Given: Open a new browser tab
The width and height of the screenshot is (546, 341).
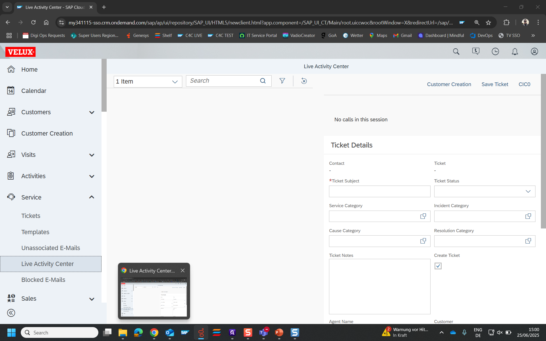Looking at the screenshot, I should [104, 7].
